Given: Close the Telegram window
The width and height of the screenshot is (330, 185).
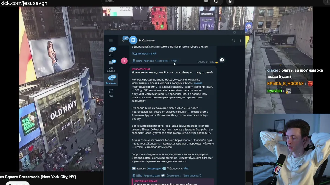Looking at the screenshot, I should 242,33.
